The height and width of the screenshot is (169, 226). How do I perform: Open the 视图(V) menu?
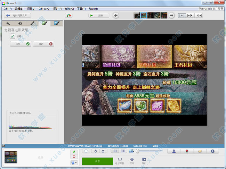[x=31, y=9]
